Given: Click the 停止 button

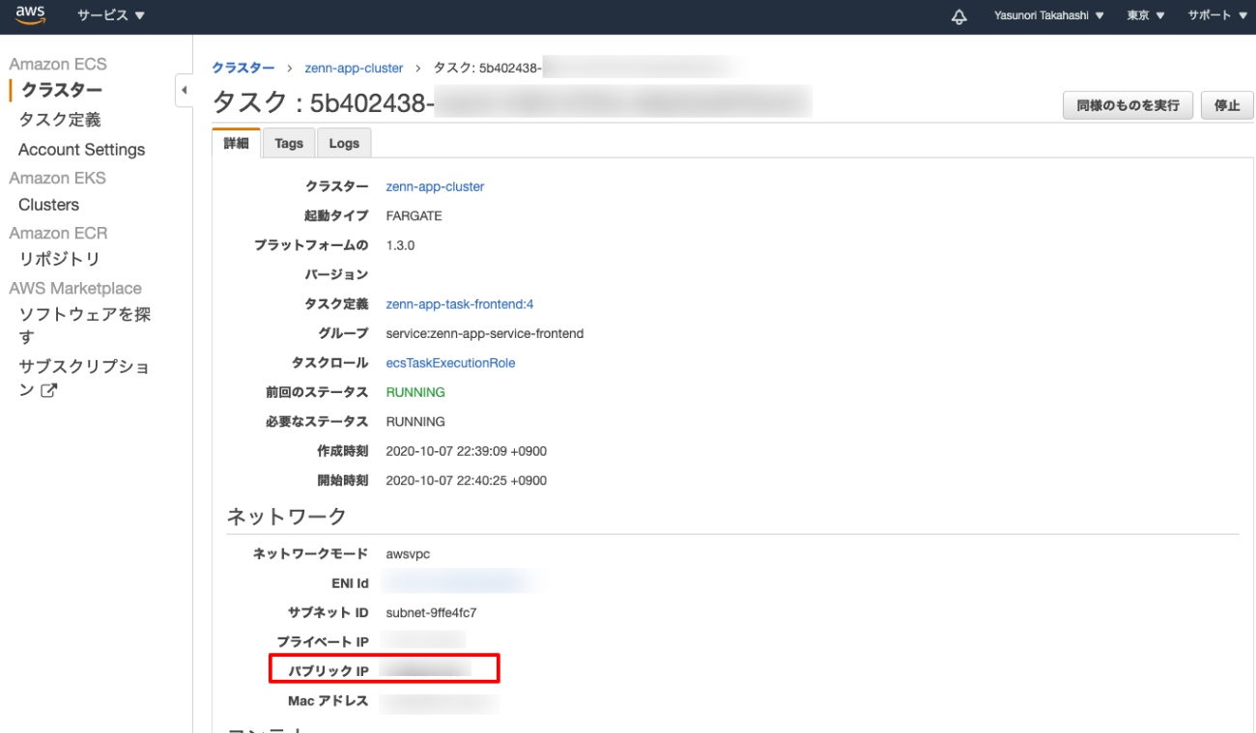Looking at the screenshot, I should coord(1227,105).
